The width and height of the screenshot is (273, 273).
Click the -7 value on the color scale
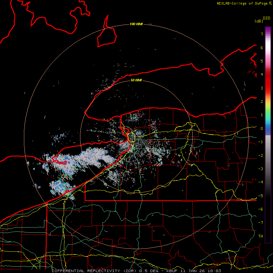(x=261, y=223)
